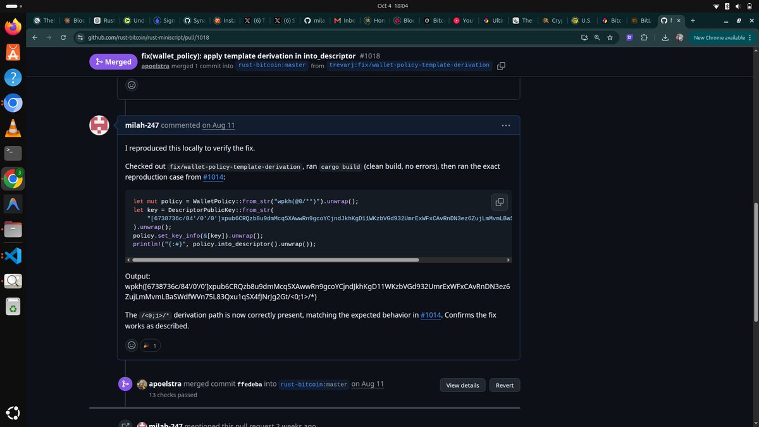This screenshot has width=759, height=427.
Task: Click View details for merged commit
Action: click(x=462, y=385)
